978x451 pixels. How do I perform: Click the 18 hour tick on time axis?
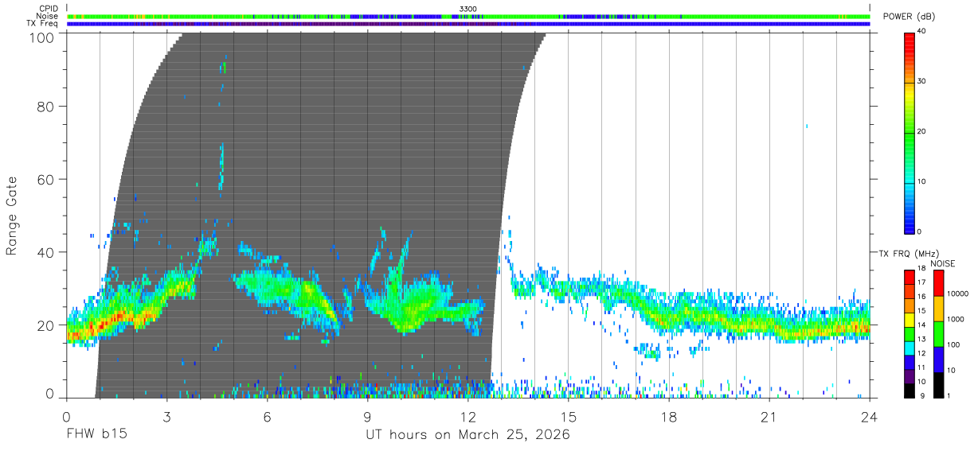tap(669, 416)
